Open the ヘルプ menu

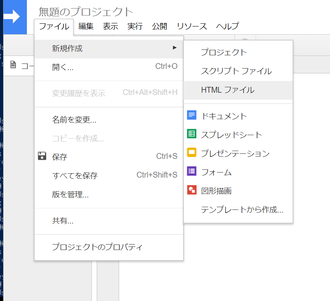click(x=228, y=26)
